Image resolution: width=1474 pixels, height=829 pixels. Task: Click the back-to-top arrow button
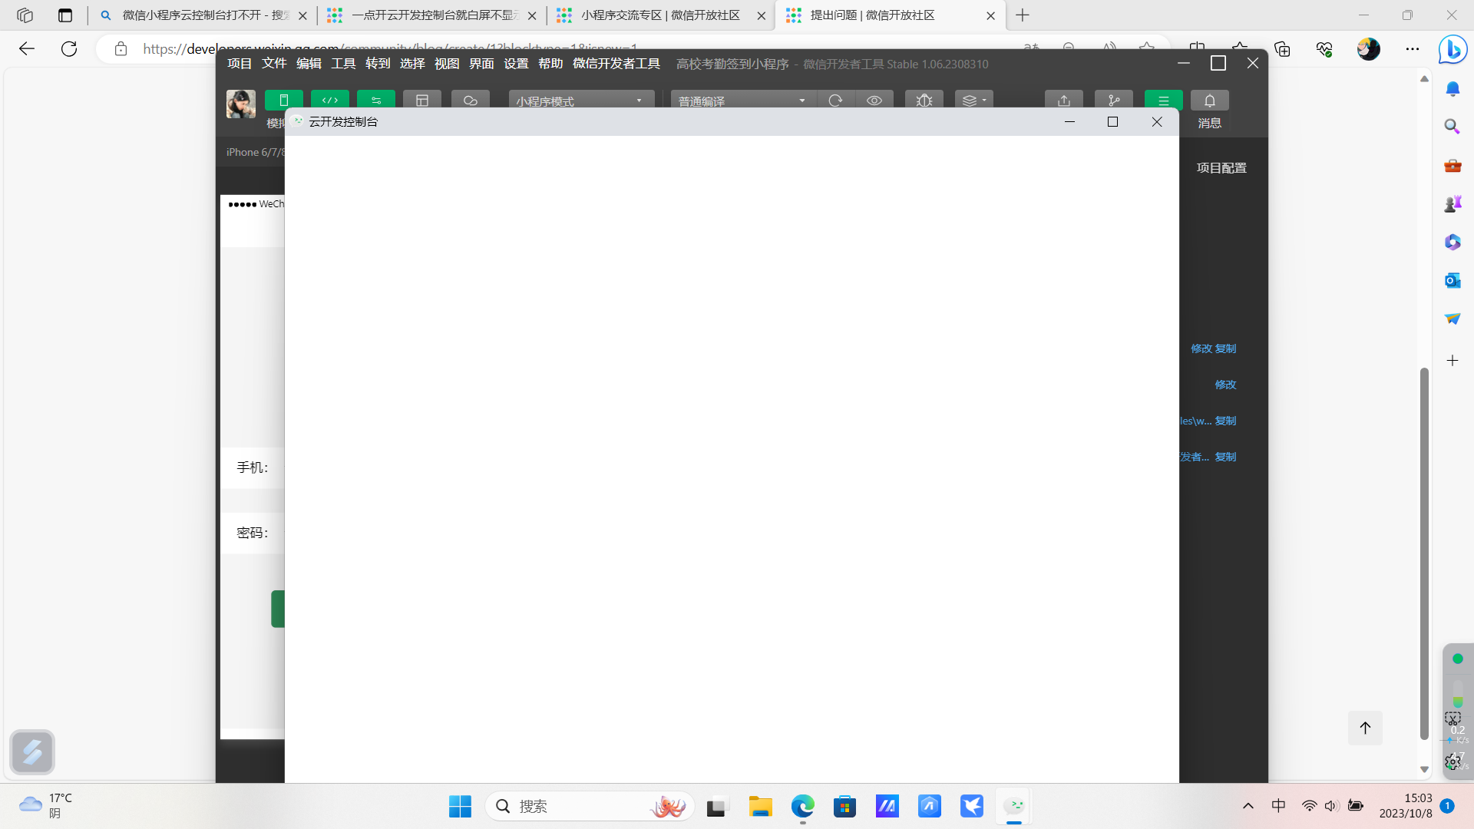point(1364,728)
